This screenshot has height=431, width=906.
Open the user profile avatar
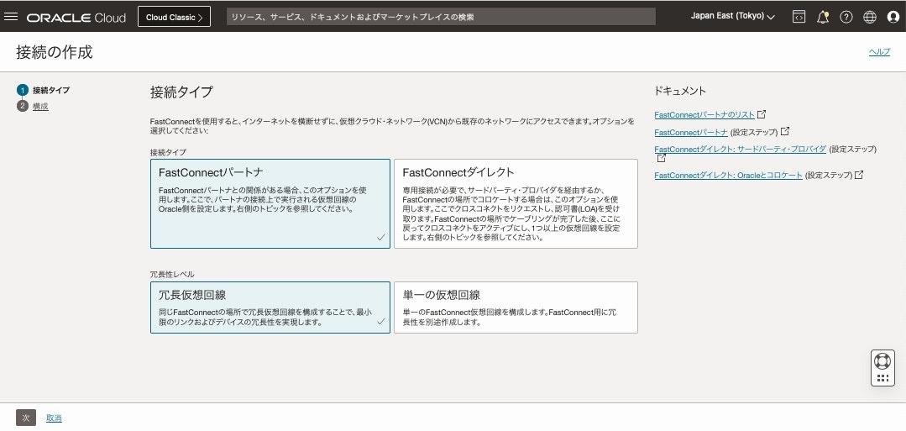click(x=893, y=17)
